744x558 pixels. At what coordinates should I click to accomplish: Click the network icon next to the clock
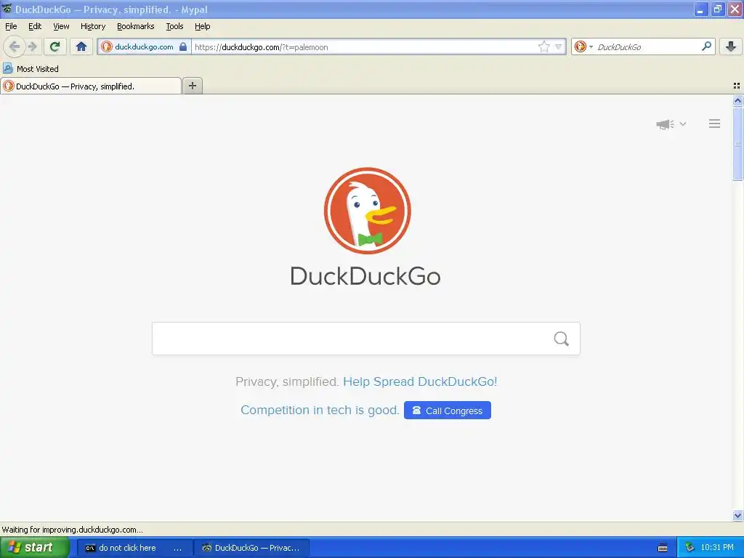click(x=690, y=548)
